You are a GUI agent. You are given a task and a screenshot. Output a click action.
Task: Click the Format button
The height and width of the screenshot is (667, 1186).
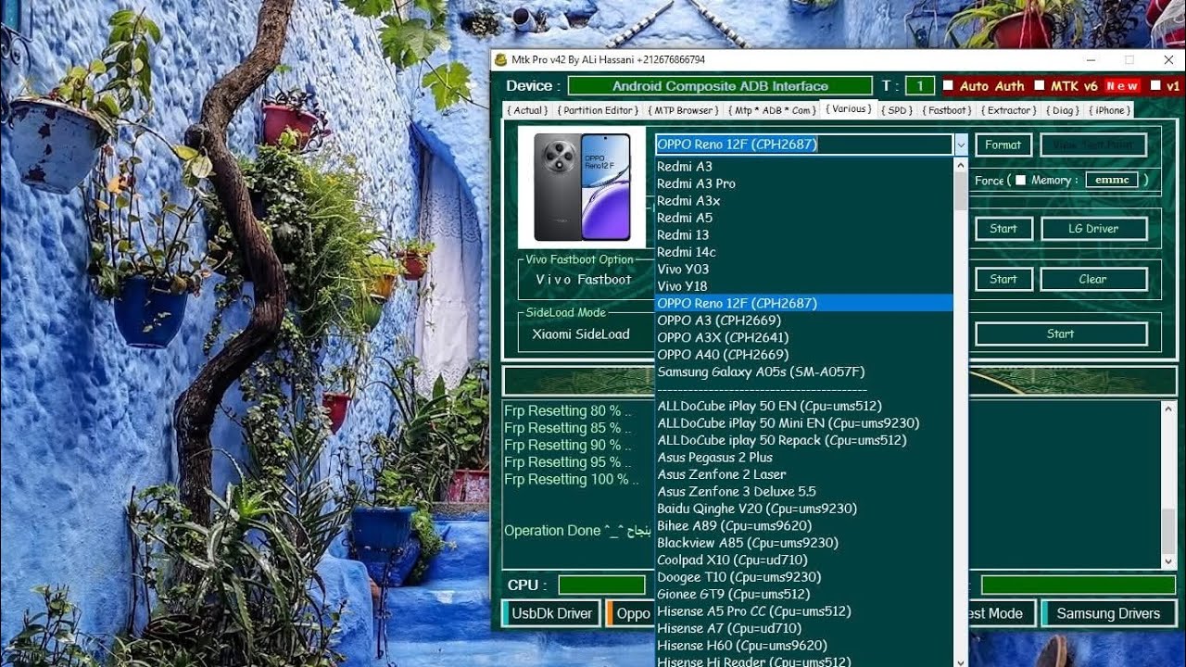click(1003, 145)
